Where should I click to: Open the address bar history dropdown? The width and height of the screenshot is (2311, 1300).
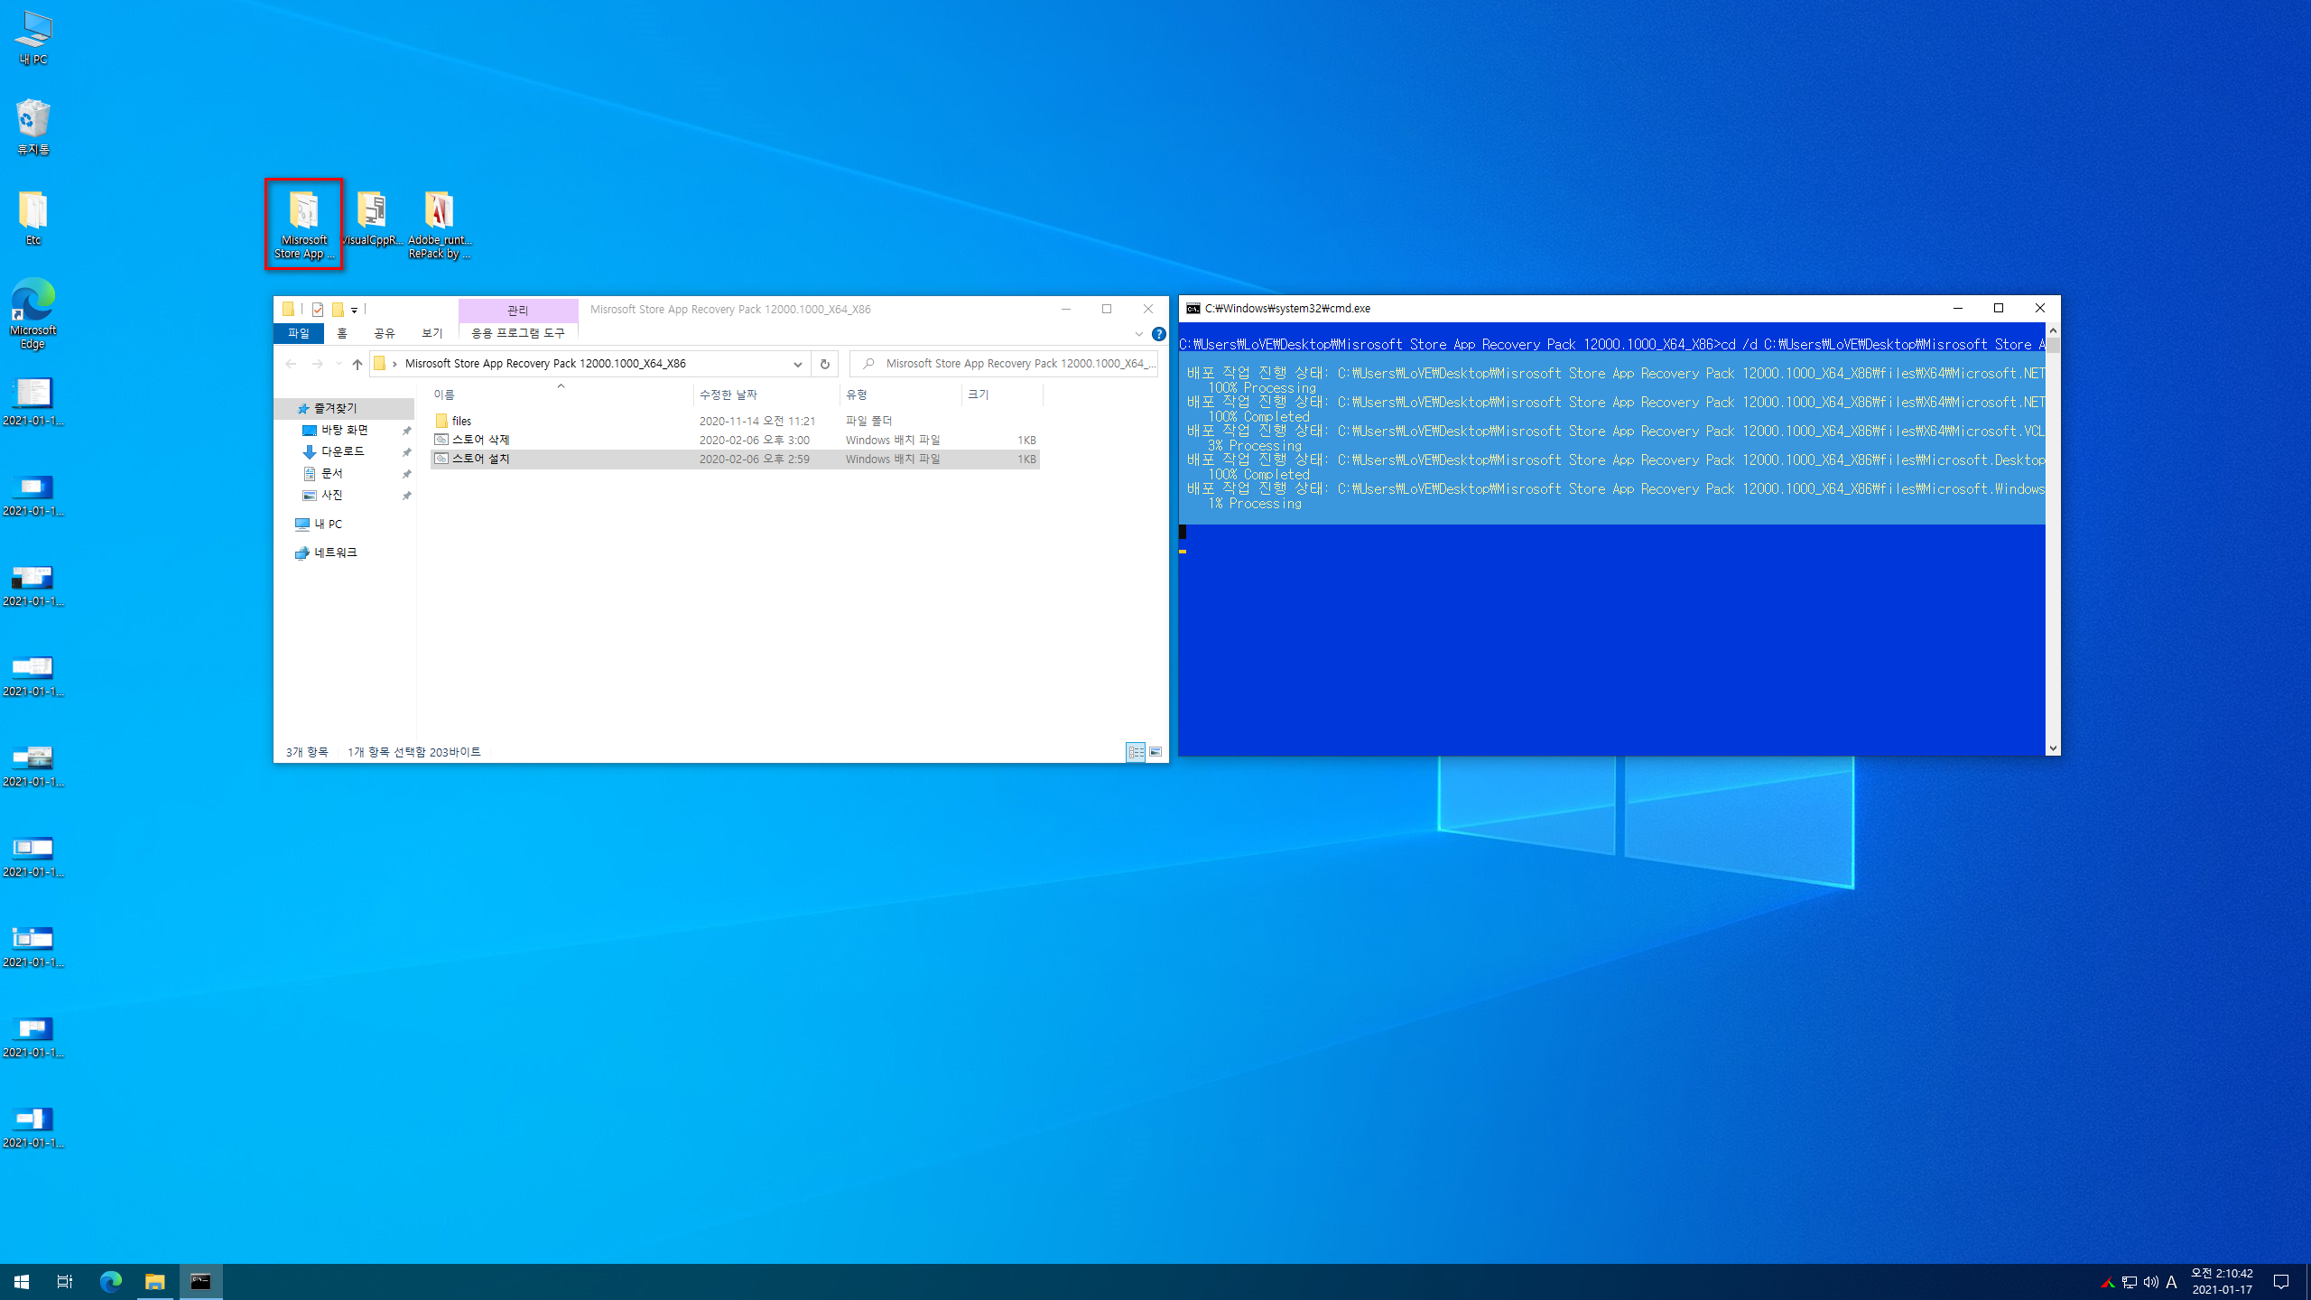coord(798,364)
